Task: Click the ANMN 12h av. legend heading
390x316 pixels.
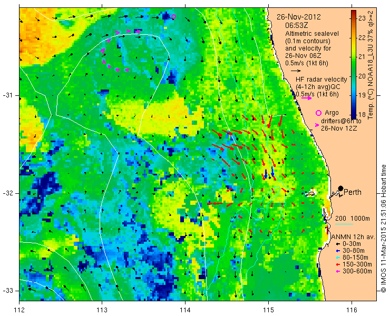Action: click(x=353, y=237)
